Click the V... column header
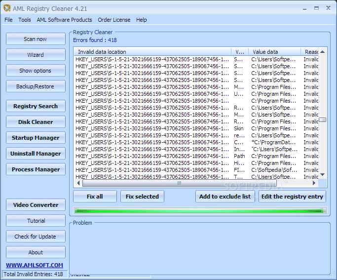 point(240,52)
